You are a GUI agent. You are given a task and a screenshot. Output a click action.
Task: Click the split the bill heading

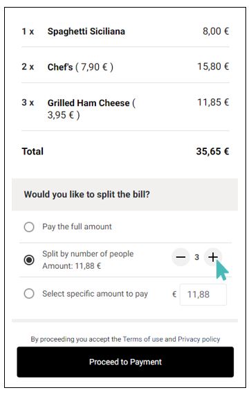[x=87, y=195]
